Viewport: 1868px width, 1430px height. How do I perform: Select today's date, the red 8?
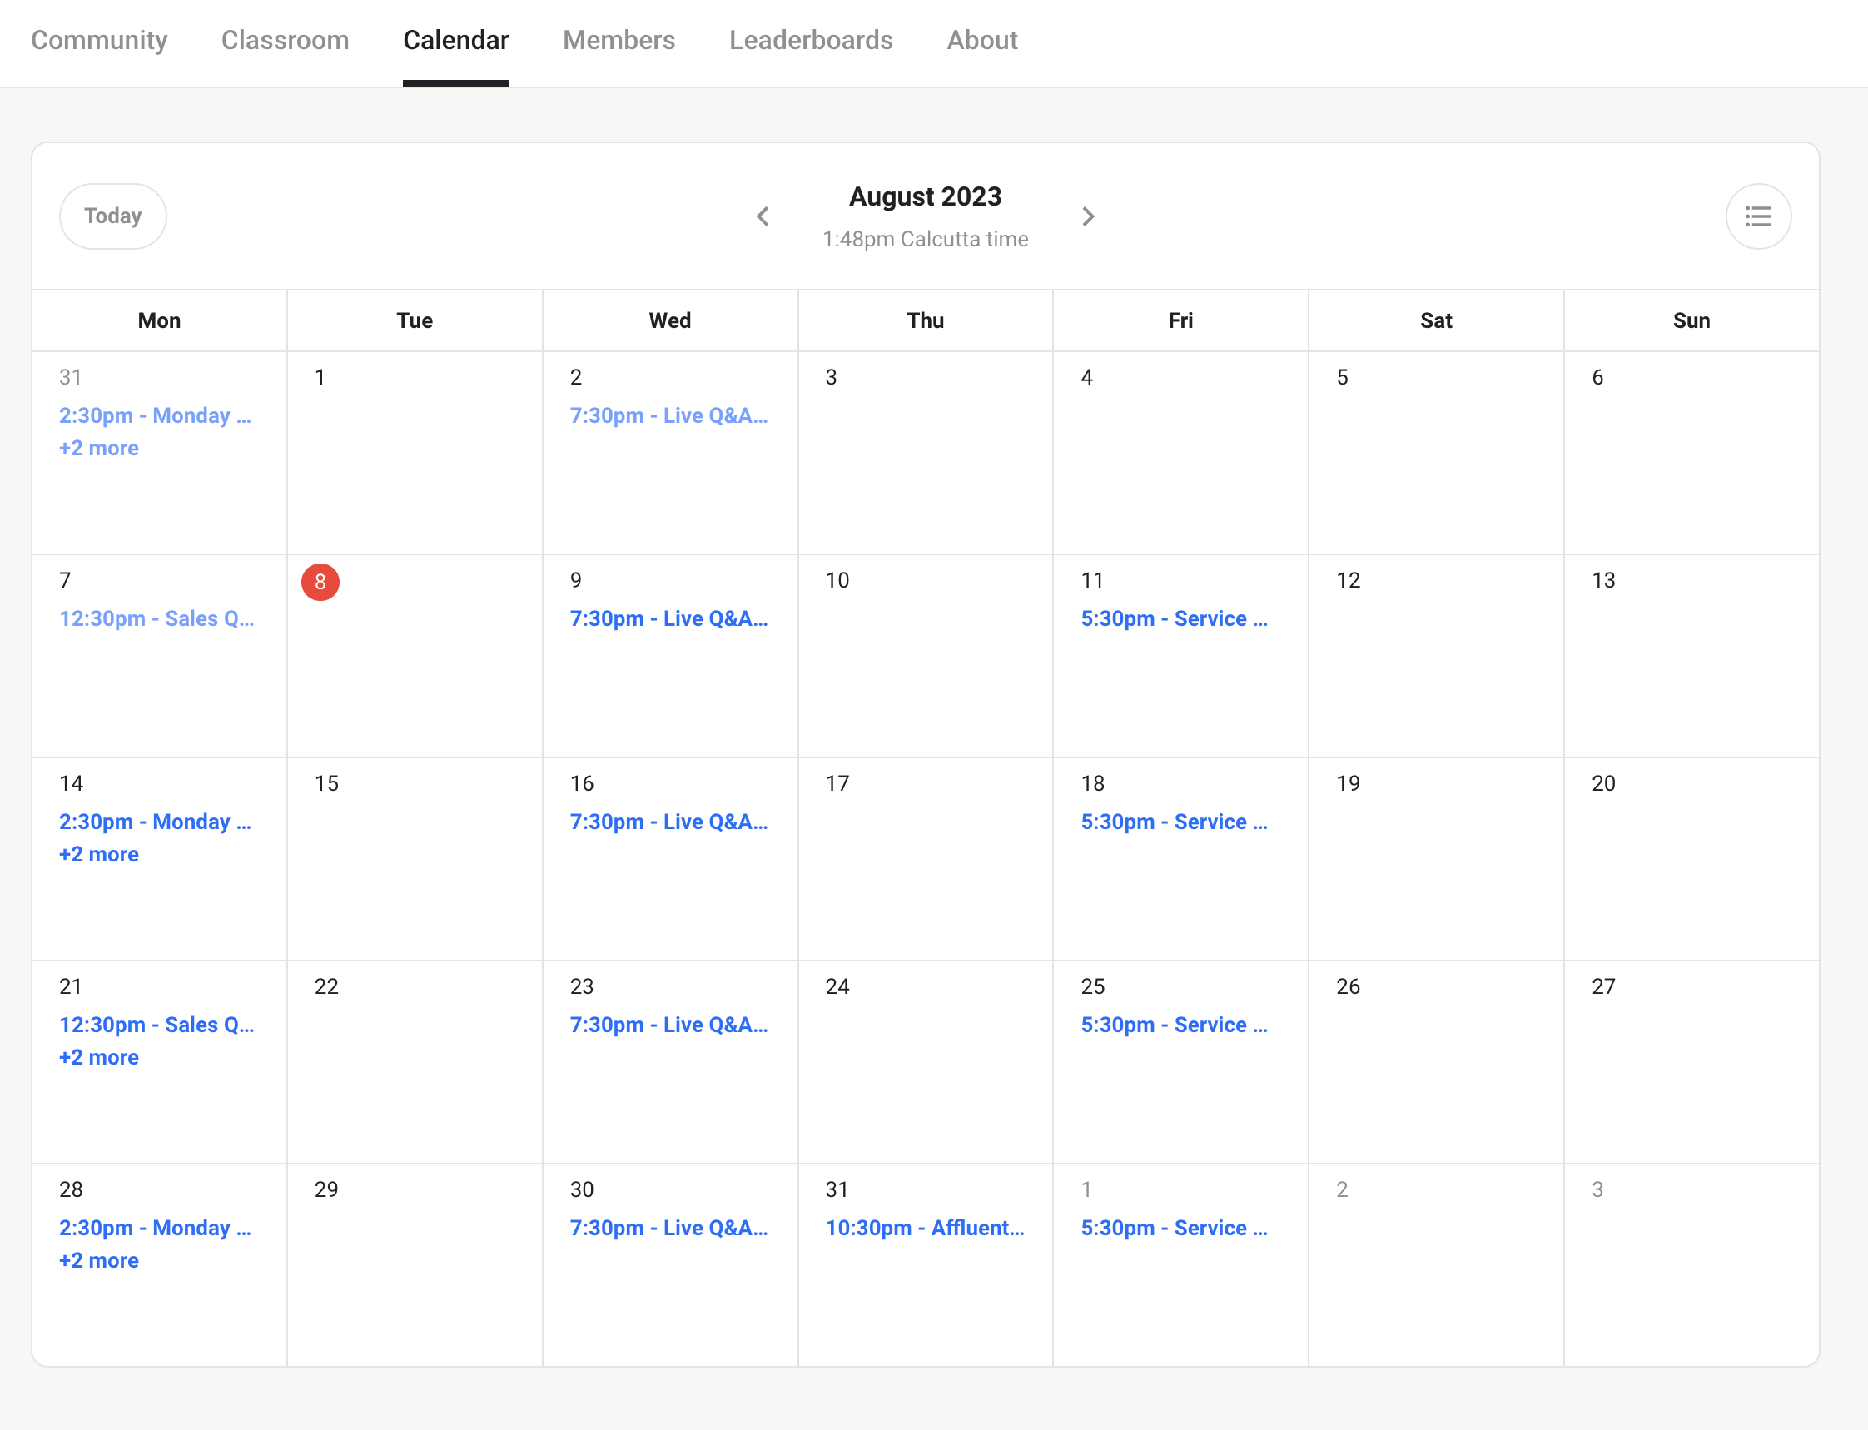click(320, 581)
